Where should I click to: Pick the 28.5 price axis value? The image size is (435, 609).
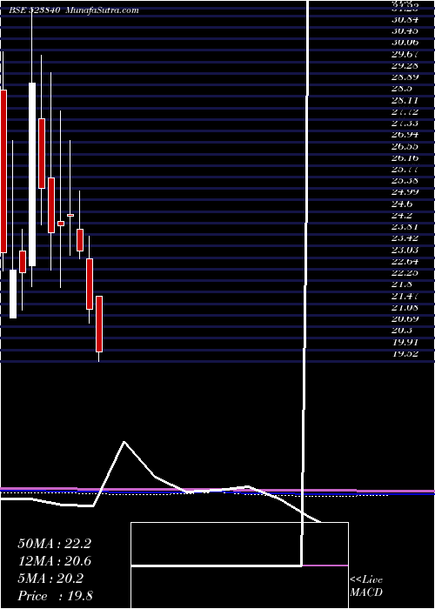(x=401, y=88)
